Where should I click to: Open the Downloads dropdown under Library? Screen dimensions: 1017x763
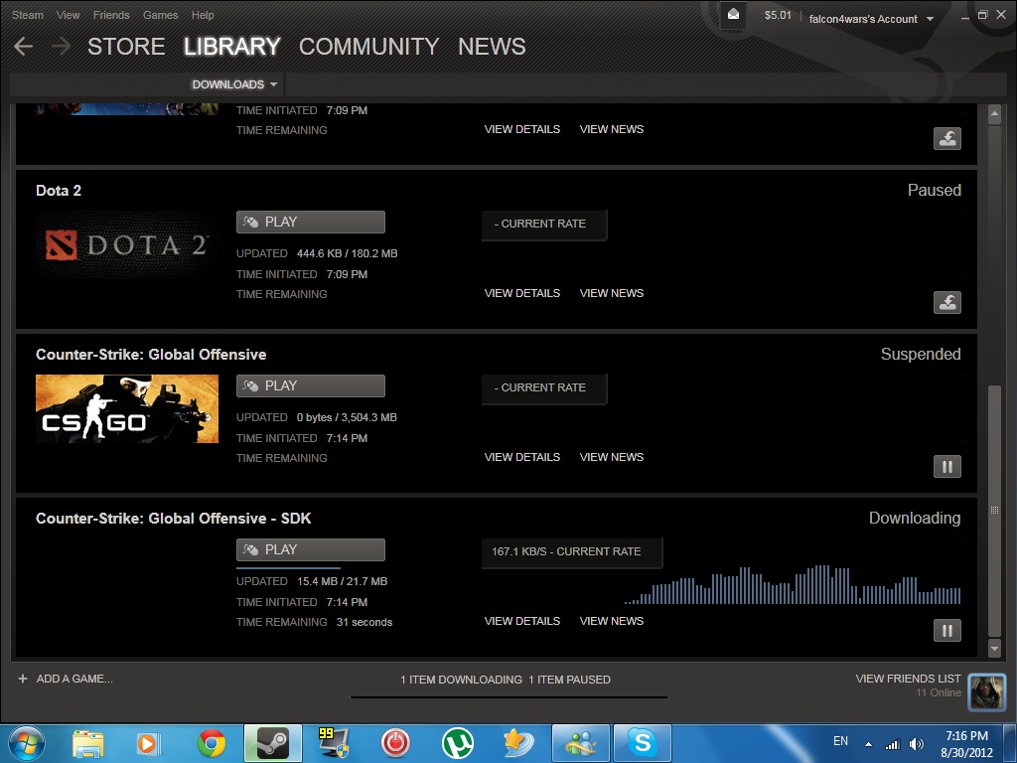pos(234,84)
